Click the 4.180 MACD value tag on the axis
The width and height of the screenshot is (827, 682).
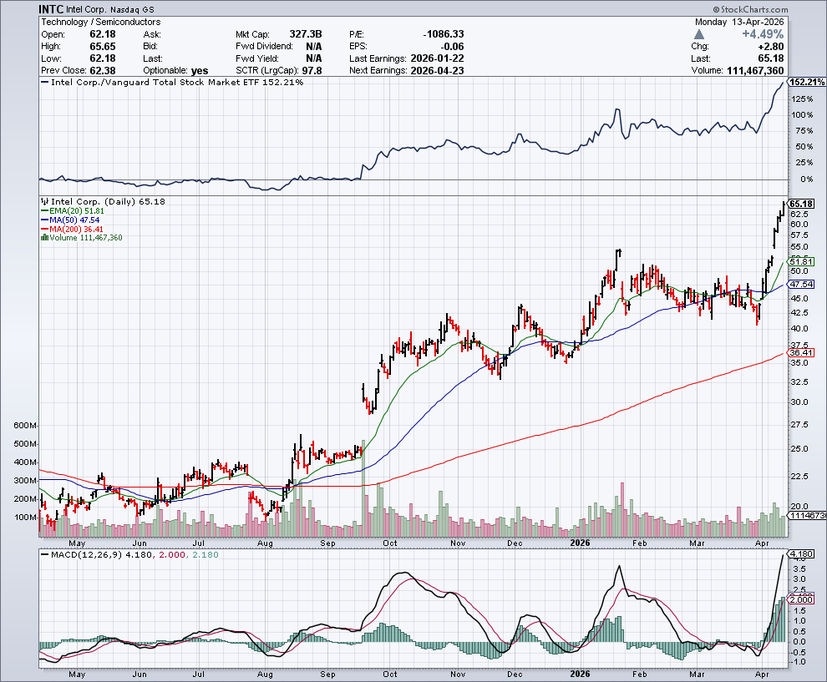click(x=800, y=553)
